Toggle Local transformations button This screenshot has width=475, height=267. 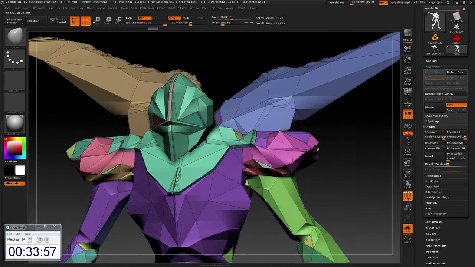tap(407, 115)
